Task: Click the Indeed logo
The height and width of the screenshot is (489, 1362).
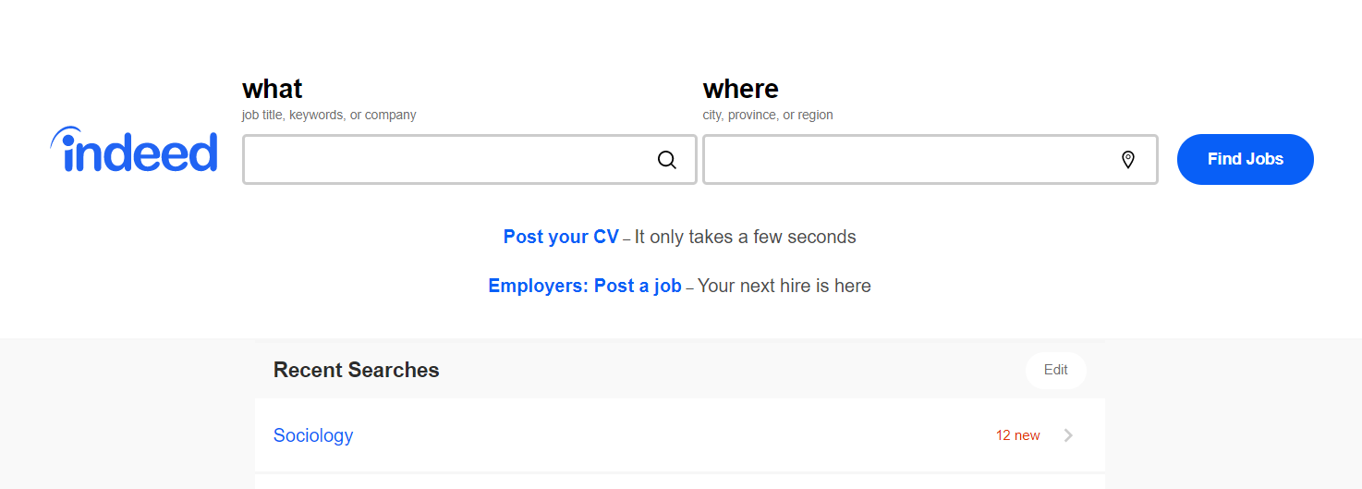Action: tap(135, 151)
